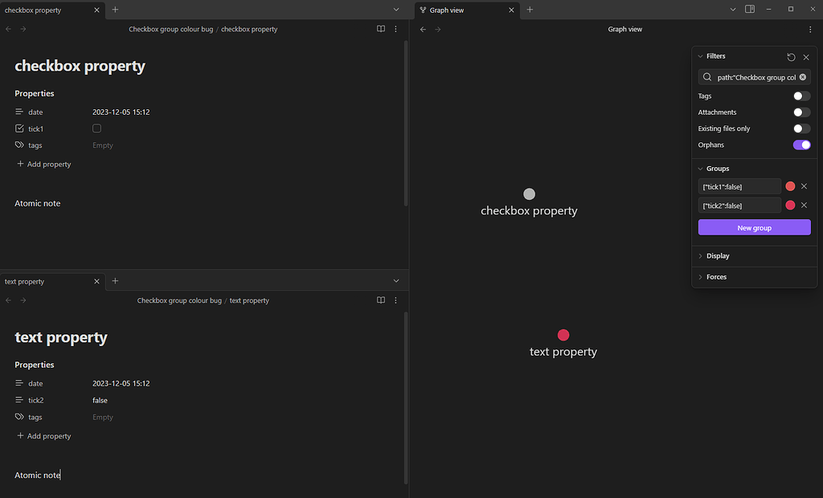
Task: Clear the path filter chip in the search box
Action: [x=801, y=77]
